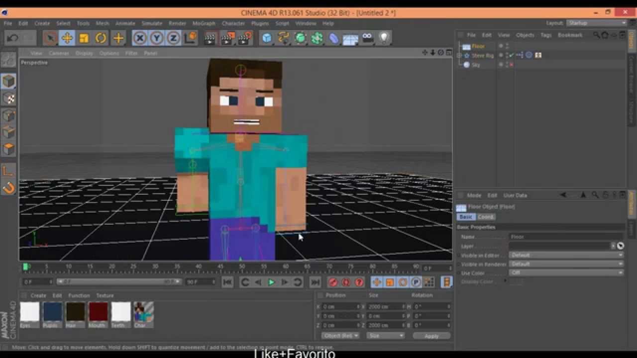This screenshot has height=358, width=637.
Task: Click the blue deformer icon
Action: tap(334, 38)
